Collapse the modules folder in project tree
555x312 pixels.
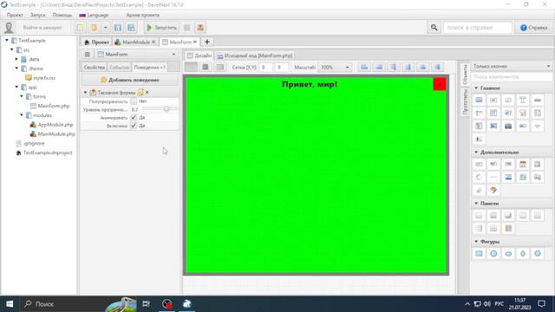[22, 115]
